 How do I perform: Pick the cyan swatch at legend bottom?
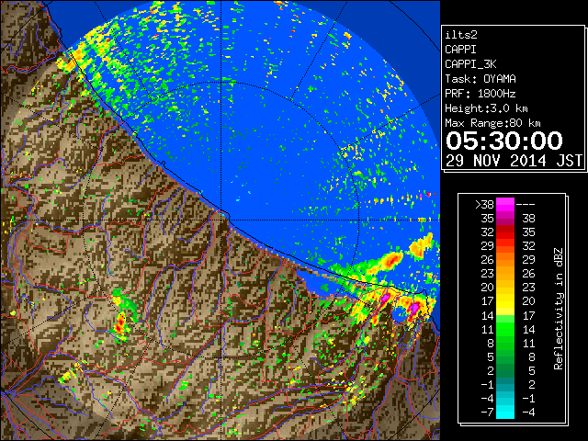point(505,412)
